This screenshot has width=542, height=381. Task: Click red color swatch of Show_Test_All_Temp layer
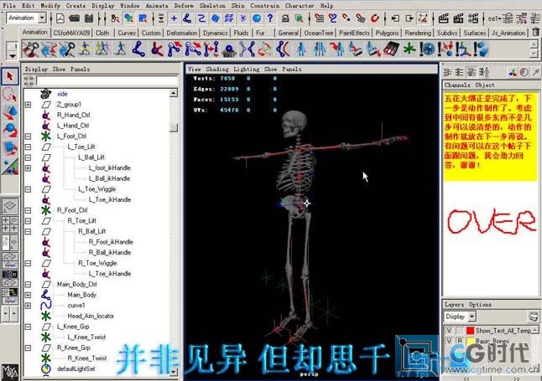[470, 331]
